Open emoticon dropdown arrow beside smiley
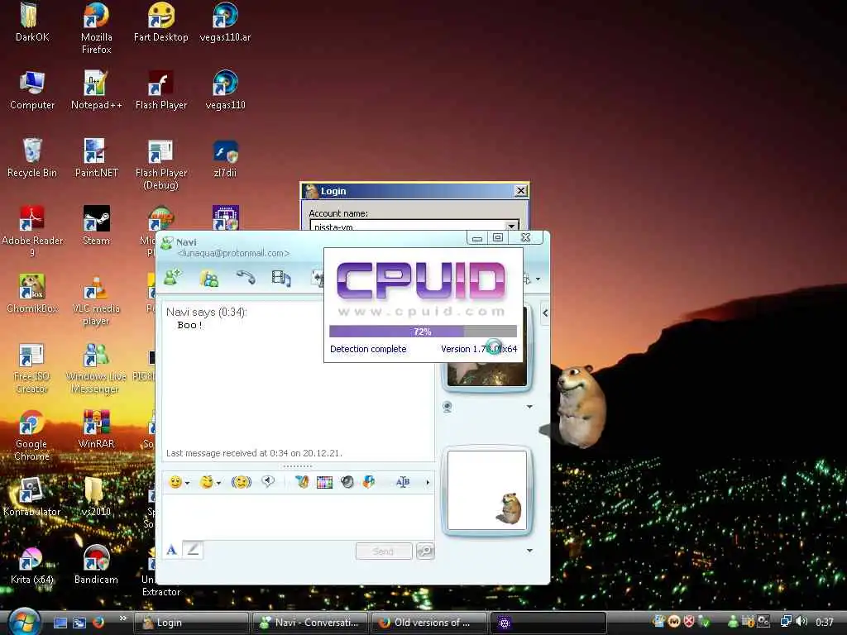Screen dimensions: 847x635 (187, 483)
